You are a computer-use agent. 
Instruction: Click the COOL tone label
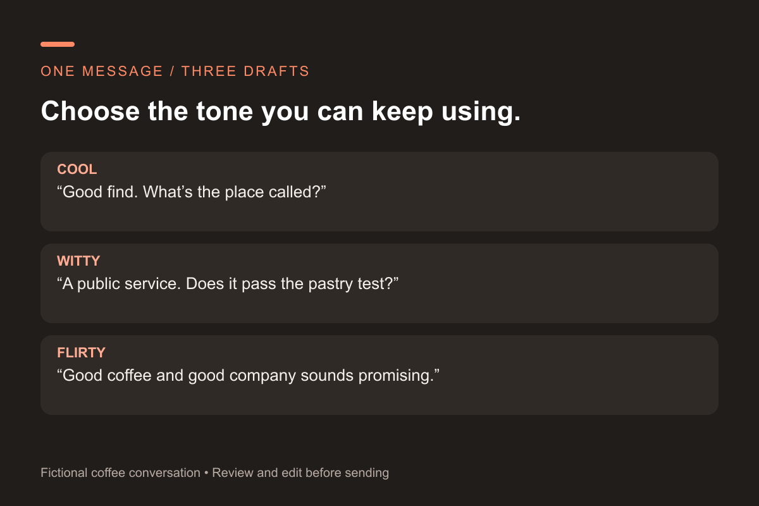pyautogui.click(x=77, y=170)
